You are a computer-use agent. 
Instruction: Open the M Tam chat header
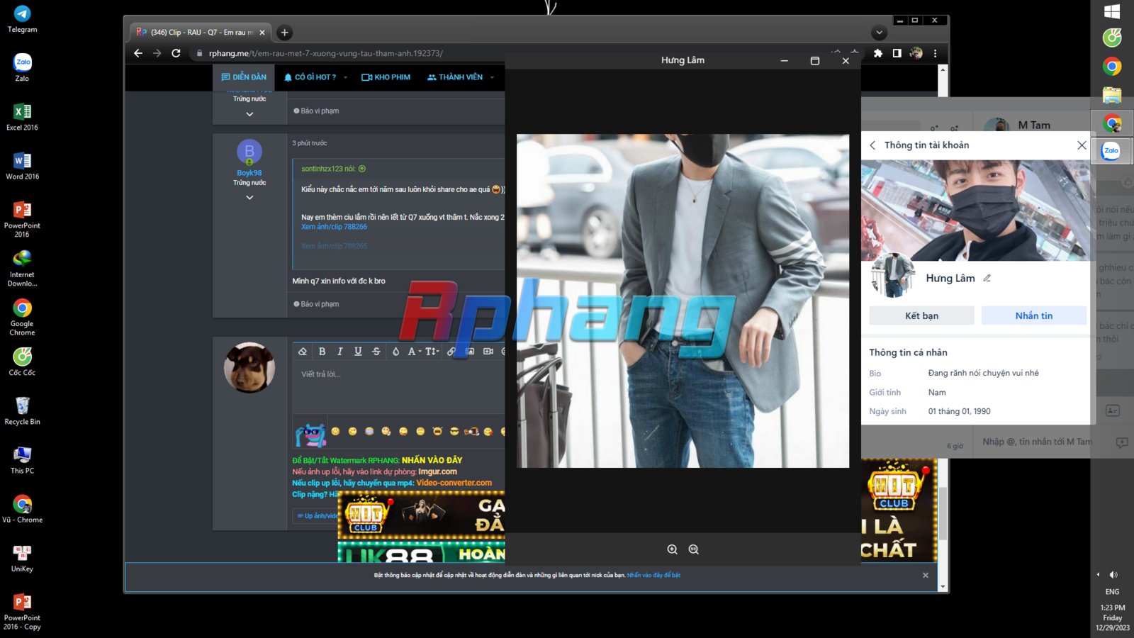tap(1033, 125)
